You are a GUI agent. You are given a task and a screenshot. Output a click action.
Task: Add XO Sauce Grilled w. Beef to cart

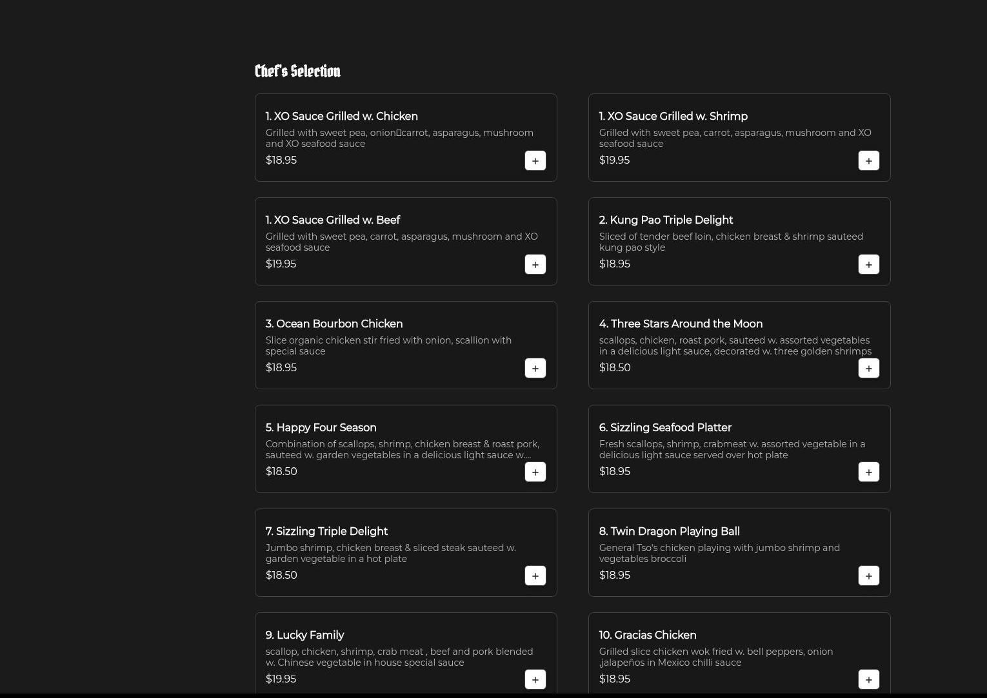click(535, 264)
